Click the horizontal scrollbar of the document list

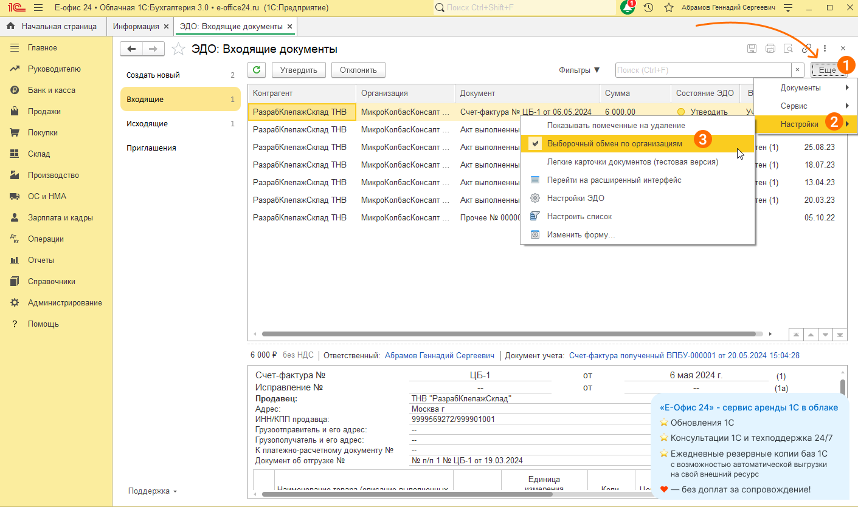pyautogui.click(x=508, y=334)
